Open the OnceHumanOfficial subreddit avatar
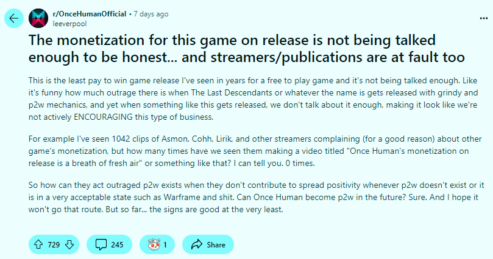The image size is (493, 259). [38, 18]
